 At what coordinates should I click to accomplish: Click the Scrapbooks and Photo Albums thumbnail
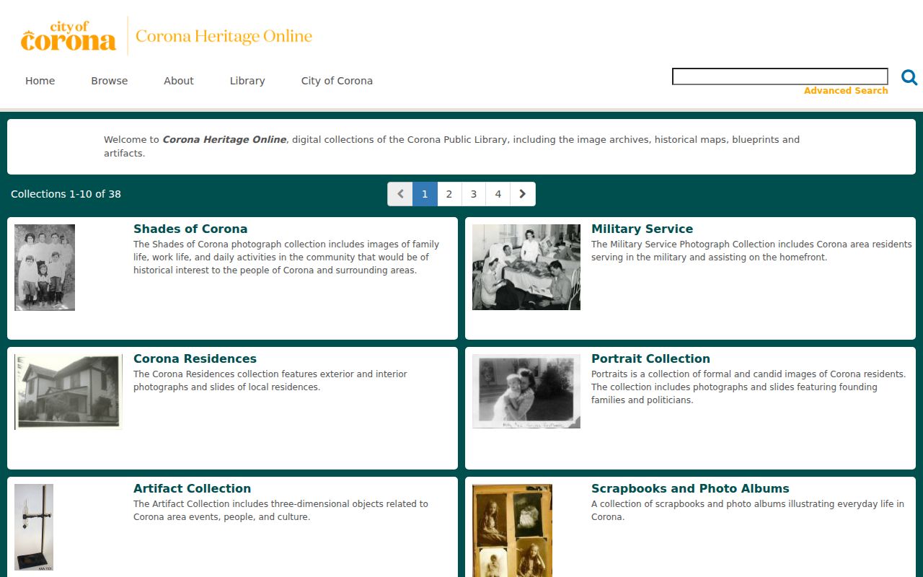[x=512, y=530]
